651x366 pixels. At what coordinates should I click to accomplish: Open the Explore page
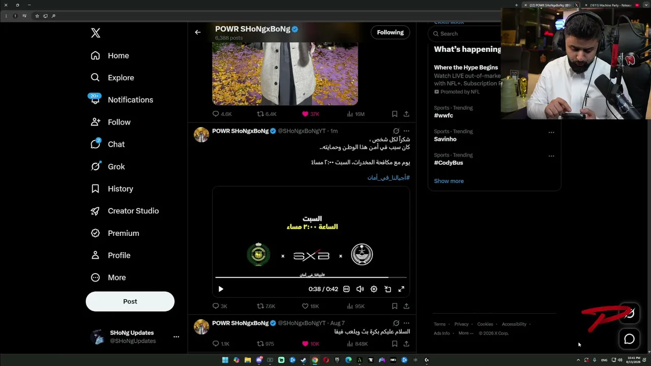click(x=112, y=78)
